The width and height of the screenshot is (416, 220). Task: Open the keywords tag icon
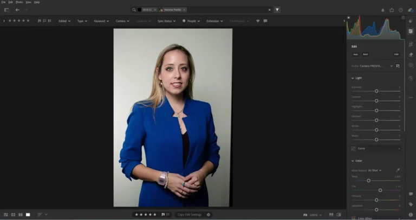411,204
